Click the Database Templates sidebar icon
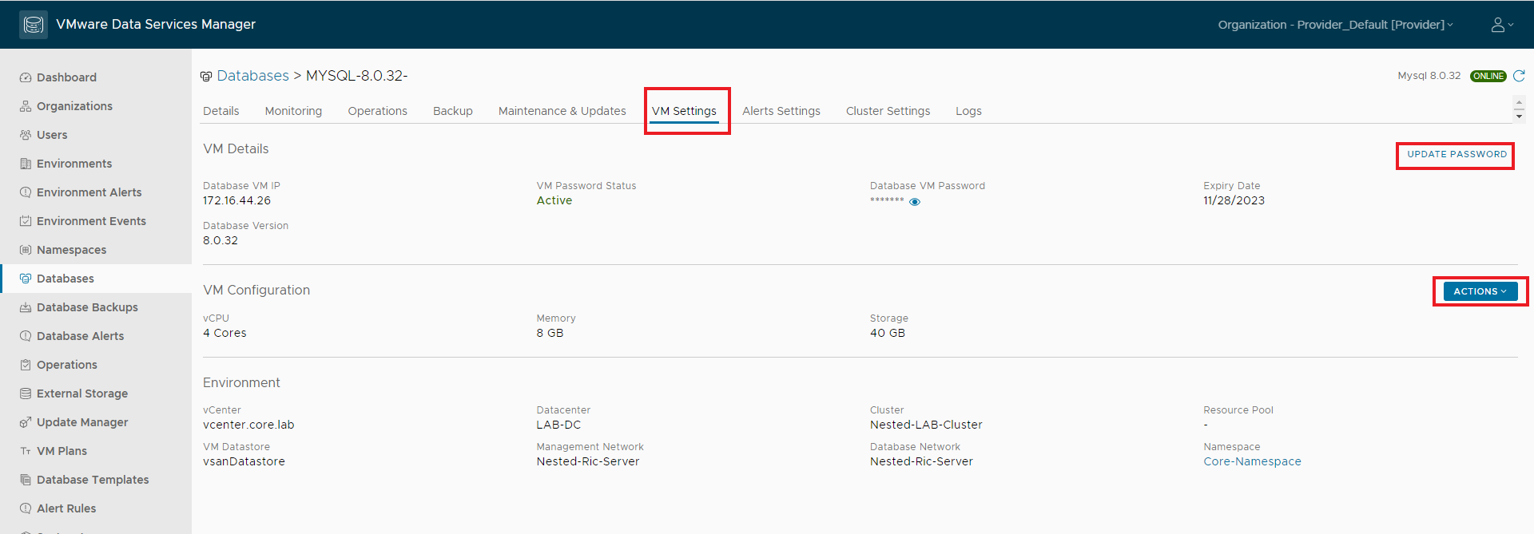The width and height of the screenshot is (1534, 534). (26, 480)
